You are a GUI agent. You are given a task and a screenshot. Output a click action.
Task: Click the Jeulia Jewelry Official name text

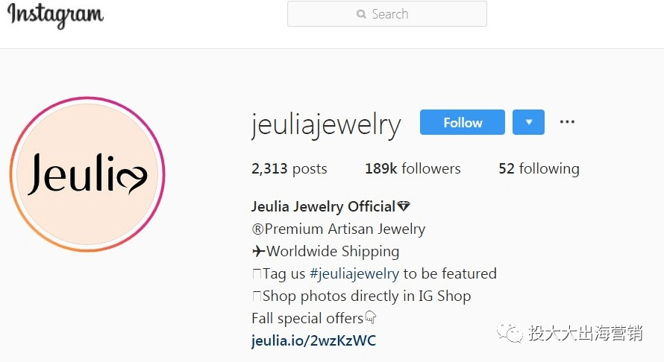[x=323, y=206]
